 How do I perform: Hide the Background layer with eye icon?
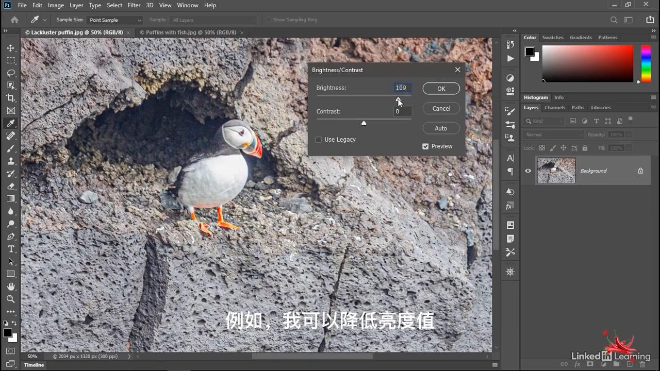528,171
